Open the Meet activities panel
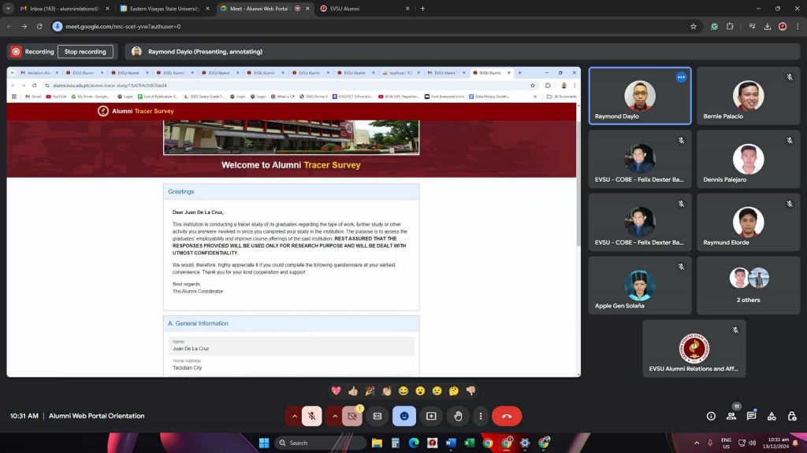This screenshot has width=807, height=453. coord(771,416)
